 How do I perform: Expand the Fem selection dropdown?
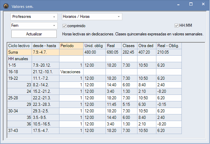[x=34, y=26]
